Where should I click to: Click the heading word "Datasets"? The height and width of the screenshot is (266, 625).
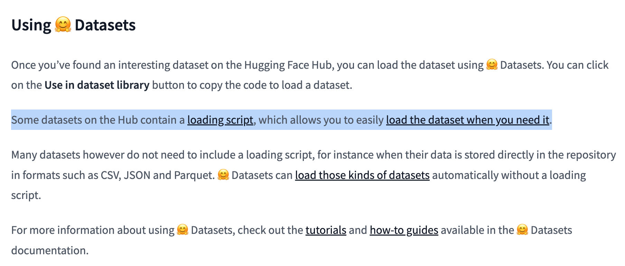click(105, 25)
